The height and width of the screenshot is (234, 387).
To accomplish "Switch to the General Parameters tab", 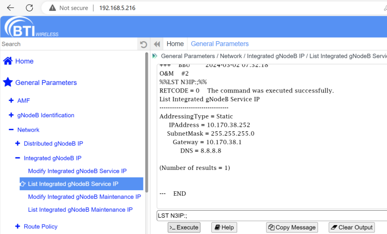I will [x=219, y=44].
